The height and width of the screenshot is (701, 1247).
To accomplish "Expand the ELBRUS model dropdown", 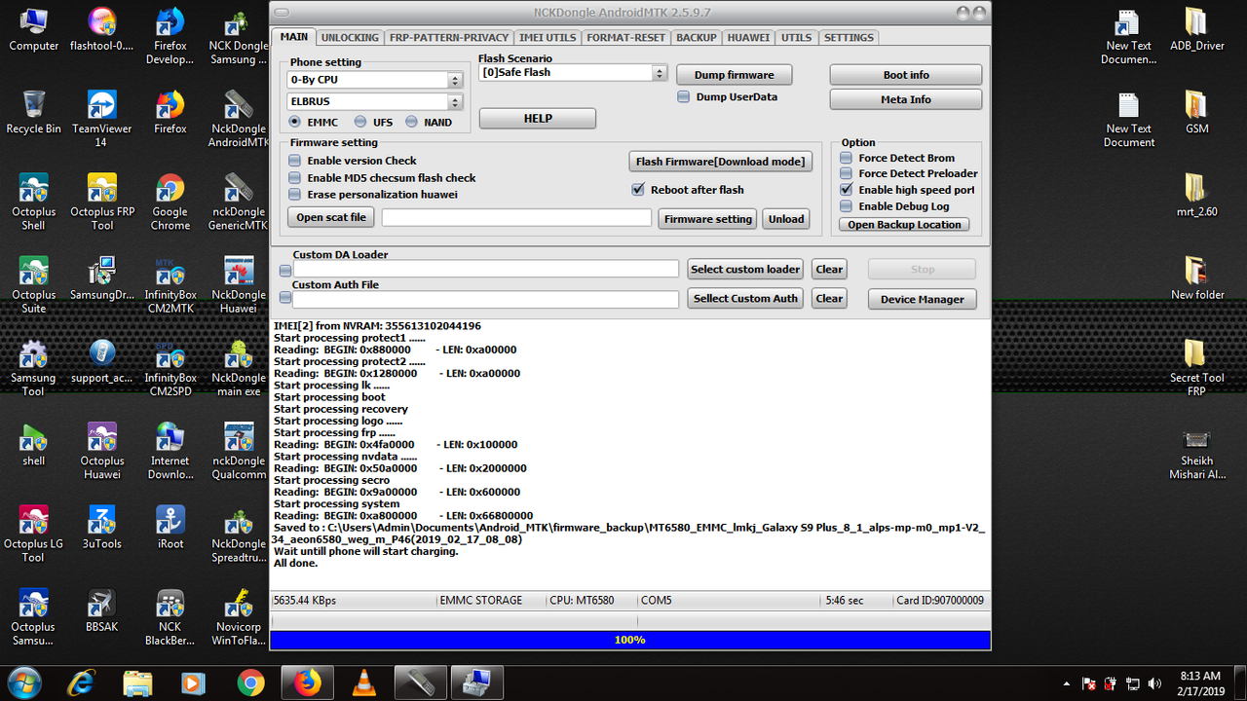I will tap(455, 101).
